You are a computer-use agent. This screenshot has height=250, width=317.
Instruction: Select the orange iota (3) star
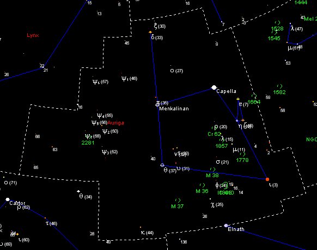[267, 179]
